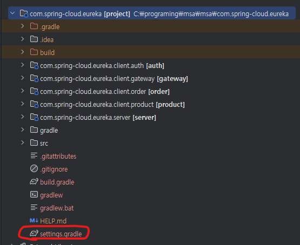The image size is (300, 245).
Task: Click the orange .gradle folder icon
Action: [34, 26]
